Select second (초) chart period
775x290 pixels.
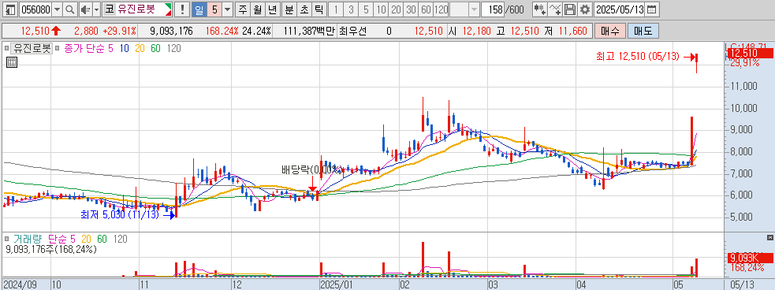[304, 9]
